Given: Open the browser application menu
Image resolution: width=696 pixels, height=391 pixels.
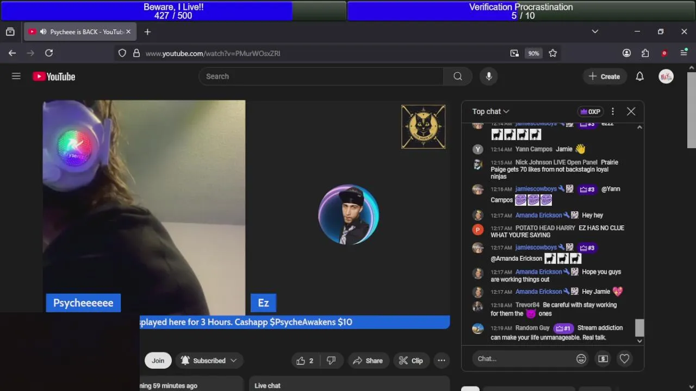Looking at the screenshot, I should [x=684, y=53].
